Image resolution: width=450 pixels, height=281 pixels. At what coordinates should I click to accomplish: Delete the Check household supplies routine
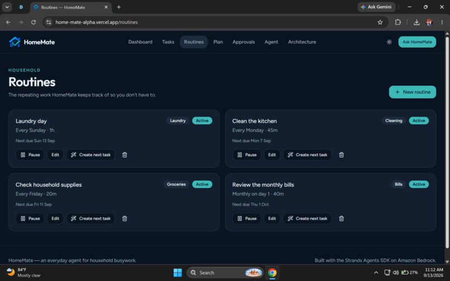(x=125, y=219)
